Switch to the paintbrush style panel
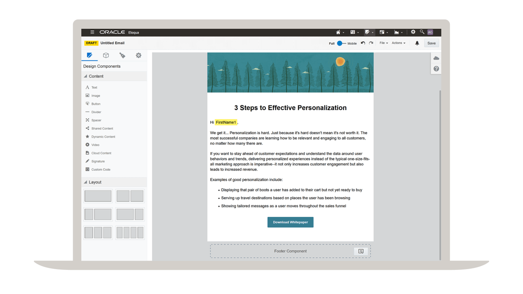Screen dimensions: 523x294 point(122,55)
